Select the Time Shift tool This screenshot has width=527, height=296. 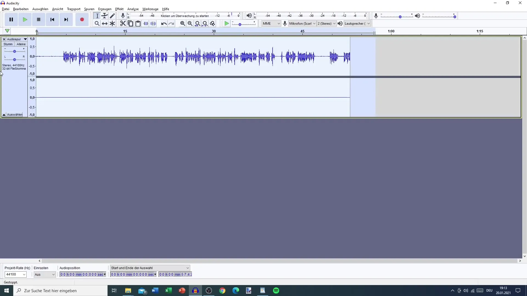pyautogui.click(x=105, y=24)
